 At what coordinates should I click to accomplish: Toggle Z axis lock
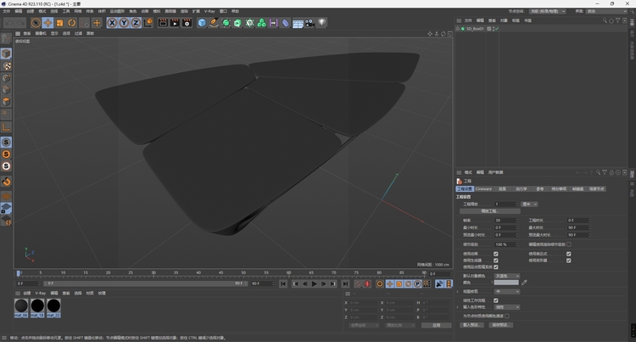pos(136,23)
